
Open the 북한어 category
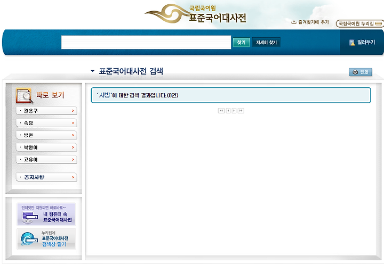tap(46, 147)
